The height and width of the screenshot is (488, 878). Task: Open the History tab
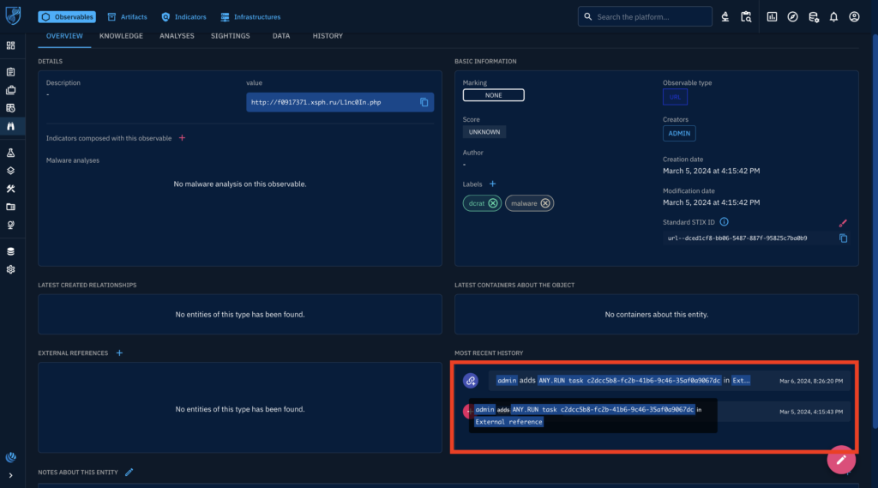(x=328, y=36)
